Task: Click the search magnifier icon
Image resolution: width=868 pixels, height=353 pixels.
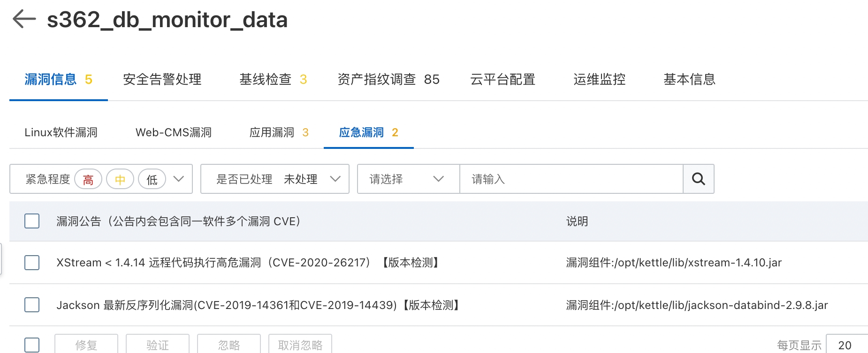Action: 698,179
